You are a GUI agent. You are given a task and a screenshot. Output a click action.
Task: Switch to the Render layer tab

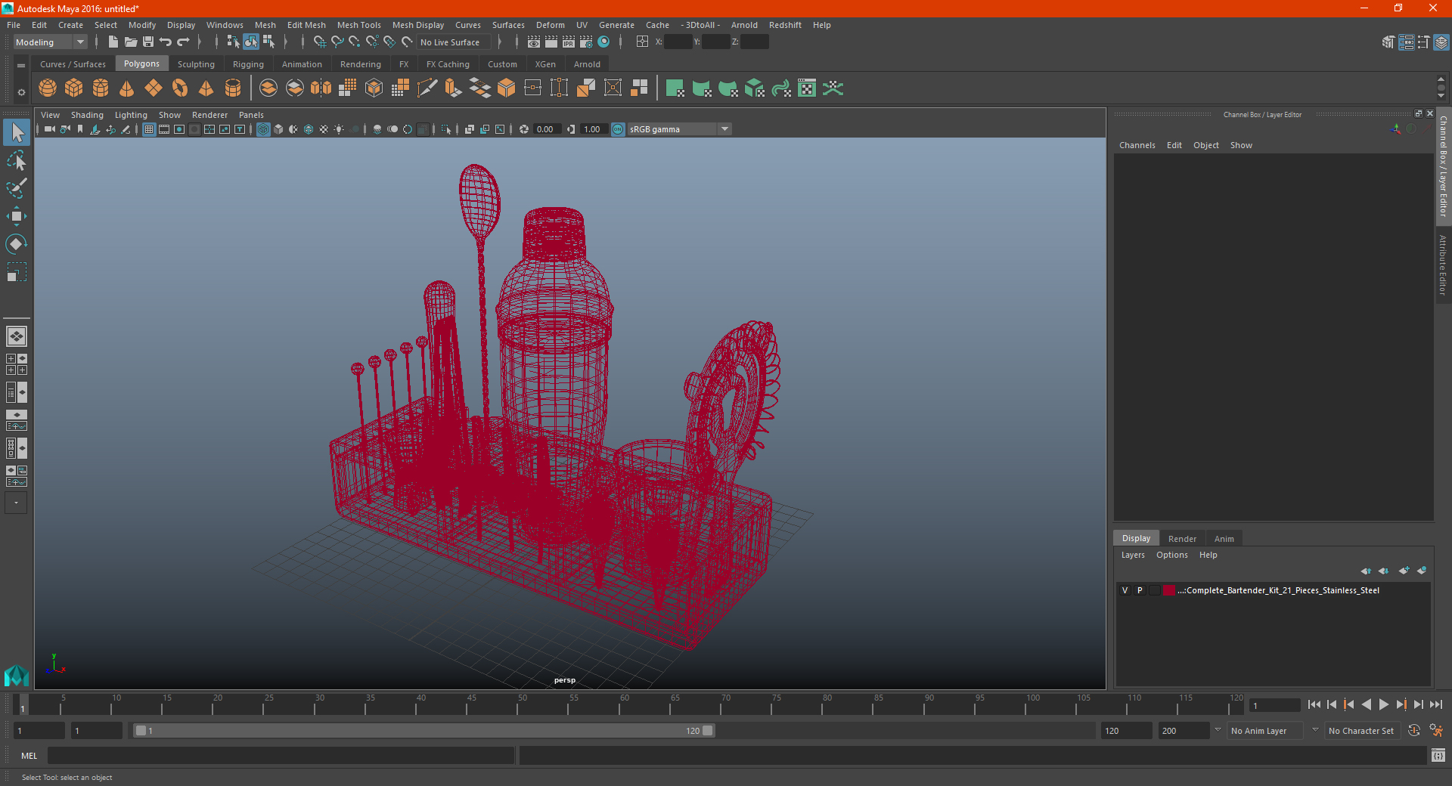[1182, 539]
